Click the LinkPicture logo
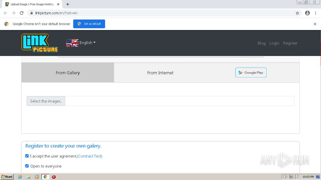 click(40, 43)
